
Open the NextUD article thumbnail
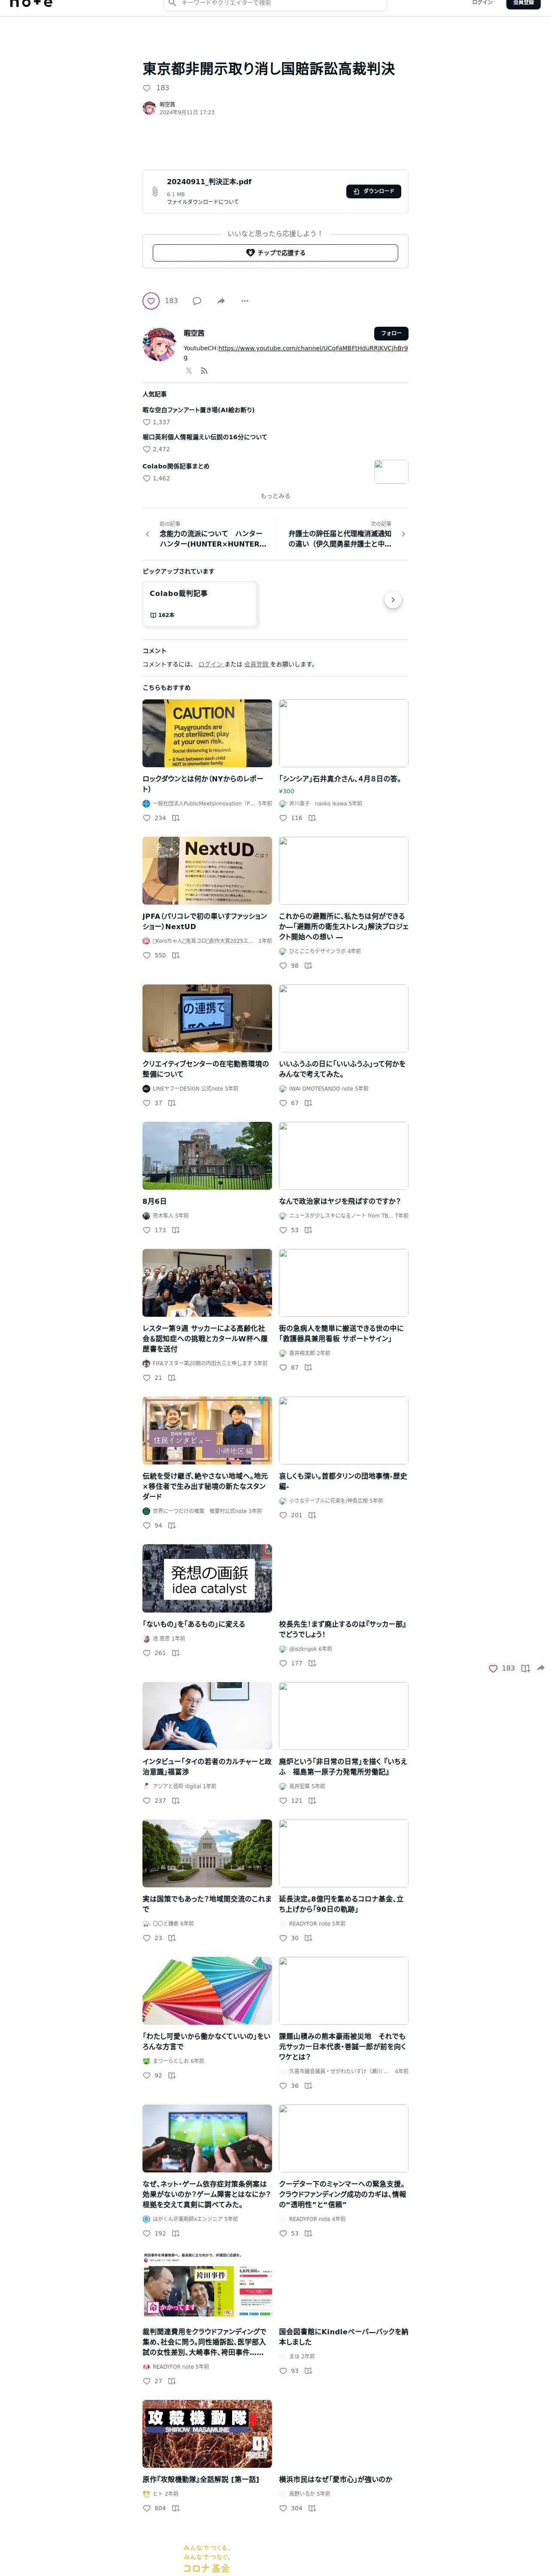pyautogui.click(x=207, y=871)
